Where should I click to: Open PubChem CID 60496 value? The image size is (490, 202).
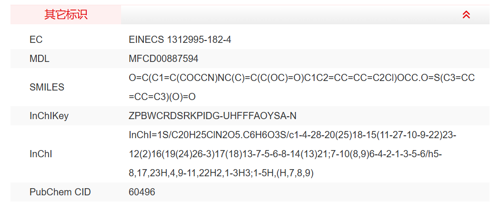pos(142,192)
